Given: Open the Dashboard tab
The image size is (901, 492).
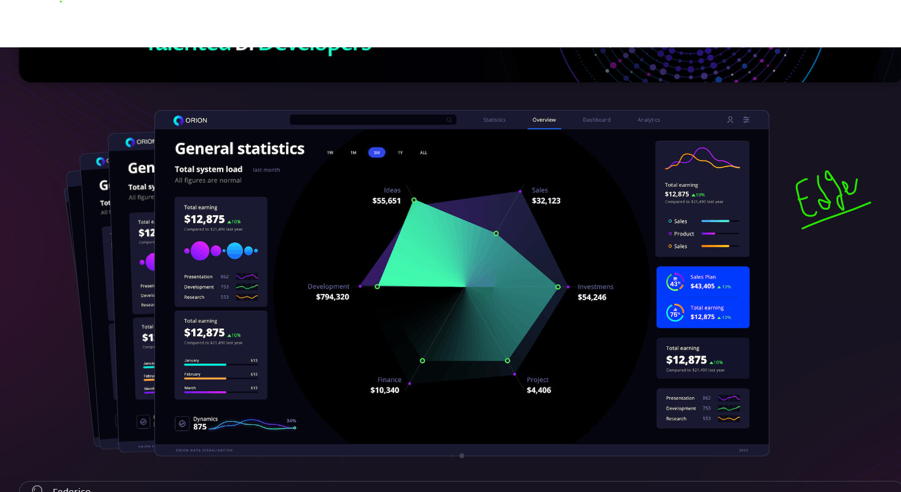Looking at the screenshot, I should [596, 120].
